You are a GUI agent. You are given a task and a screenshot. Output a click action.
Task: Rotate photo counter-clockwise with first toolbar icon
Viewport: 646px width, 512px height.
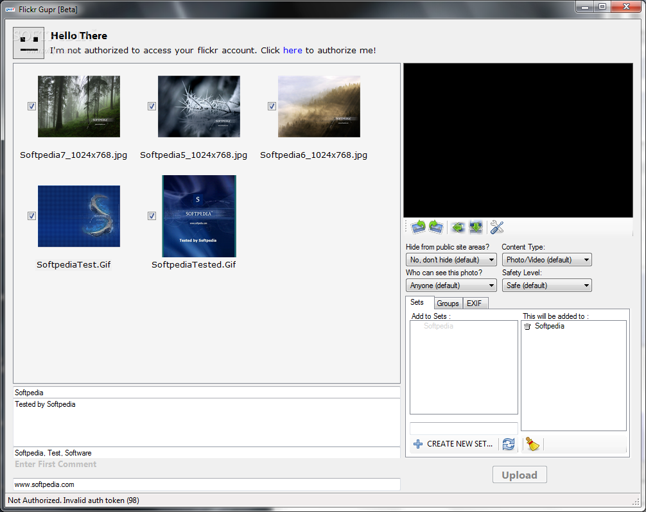419,226
